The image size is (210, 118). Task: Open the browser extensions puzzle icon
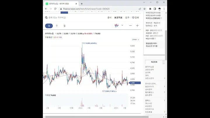point(150,9)
